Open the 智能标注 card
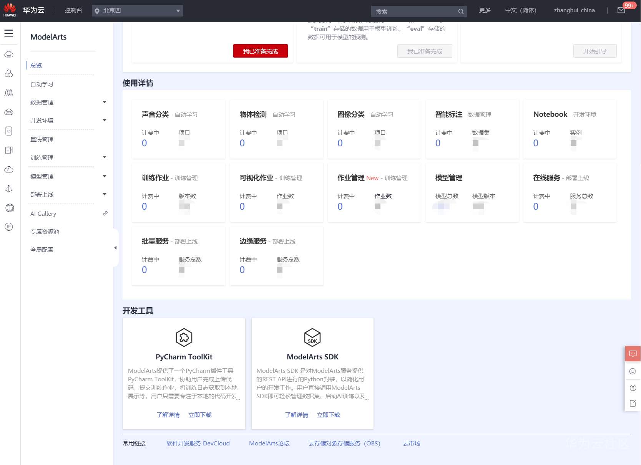Screen dimensions: 641x465 click(x=472, y=129)
